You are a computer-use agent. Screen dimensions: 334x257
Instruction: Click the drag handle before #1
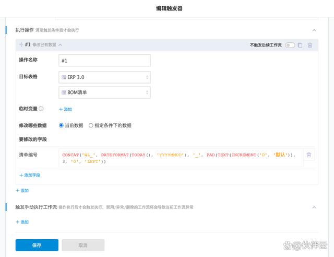pyautogui.click(x=21, y=44)
